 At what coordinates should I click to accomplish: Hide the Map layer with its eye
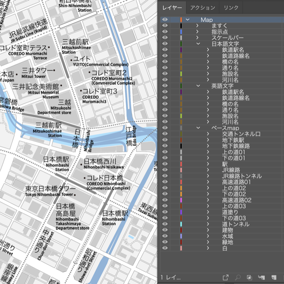click(x=165, y=19)
